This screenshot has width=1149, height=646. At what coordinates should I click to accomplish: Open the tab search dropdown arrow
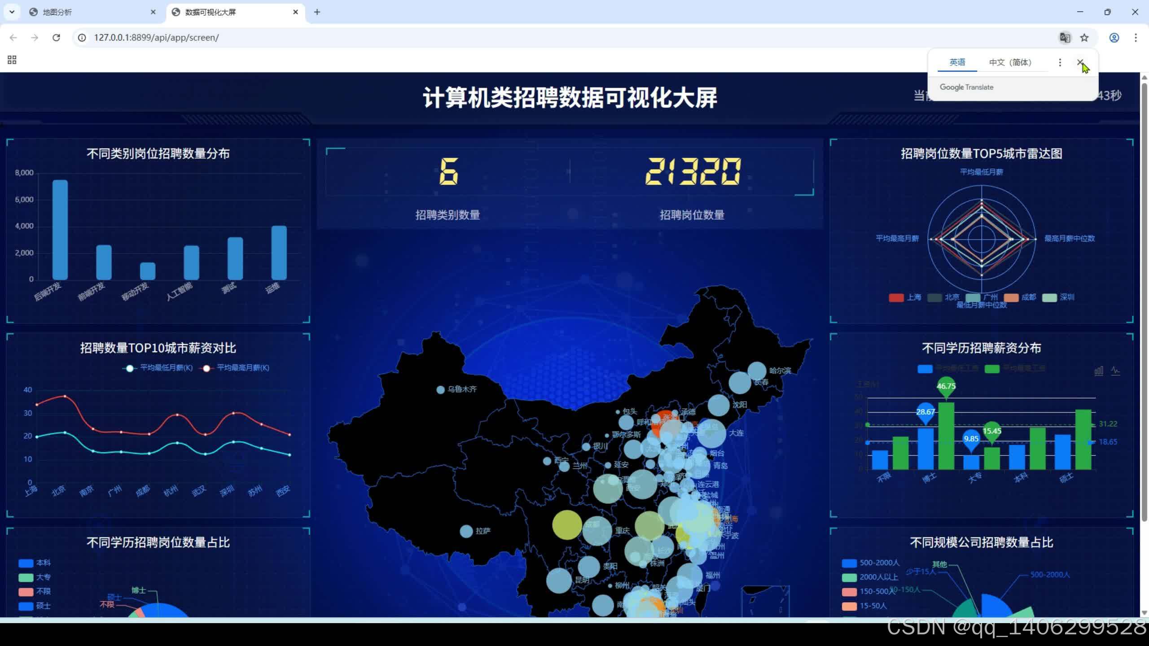click(x=12, y=12)
